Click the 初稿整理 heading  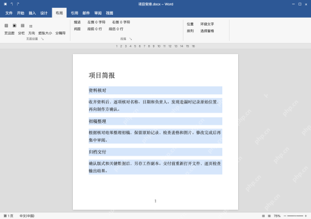pos(97,121)
